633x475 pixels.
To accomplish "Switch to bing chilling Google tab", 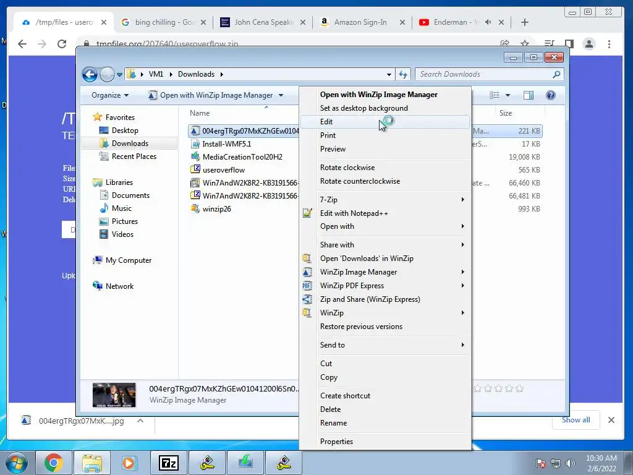I will coord(163,22).
